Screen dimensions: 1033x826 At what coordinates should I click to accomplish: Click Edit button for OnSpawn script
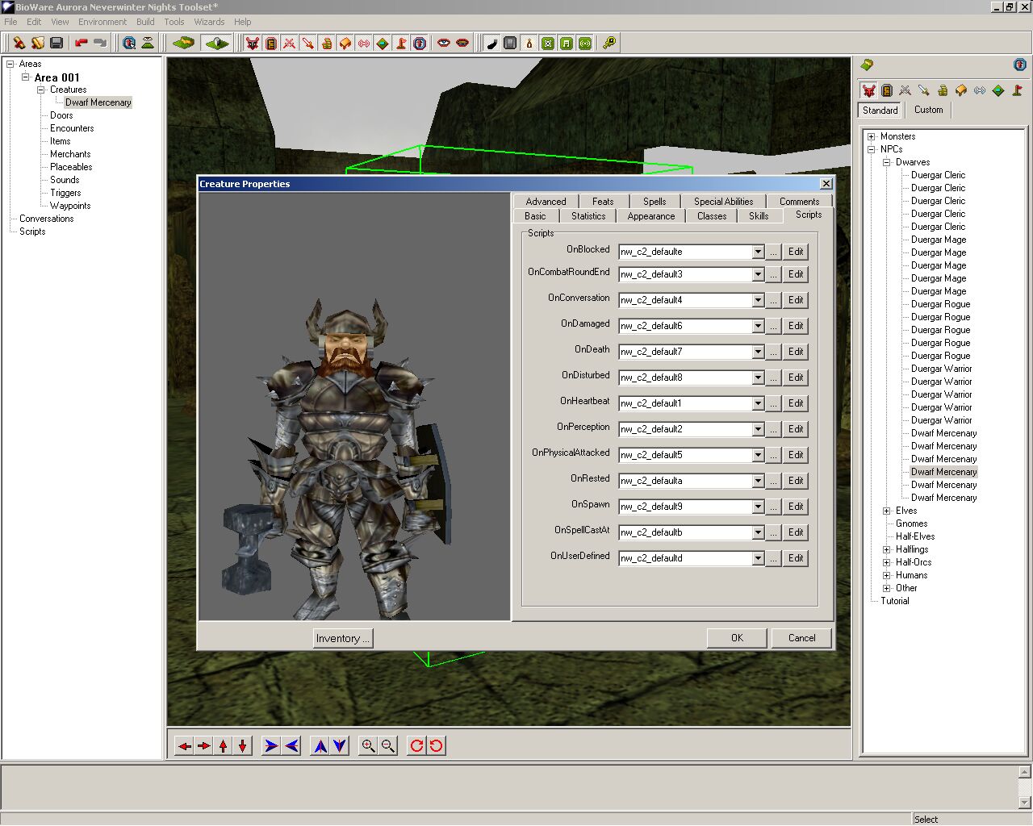796,507
